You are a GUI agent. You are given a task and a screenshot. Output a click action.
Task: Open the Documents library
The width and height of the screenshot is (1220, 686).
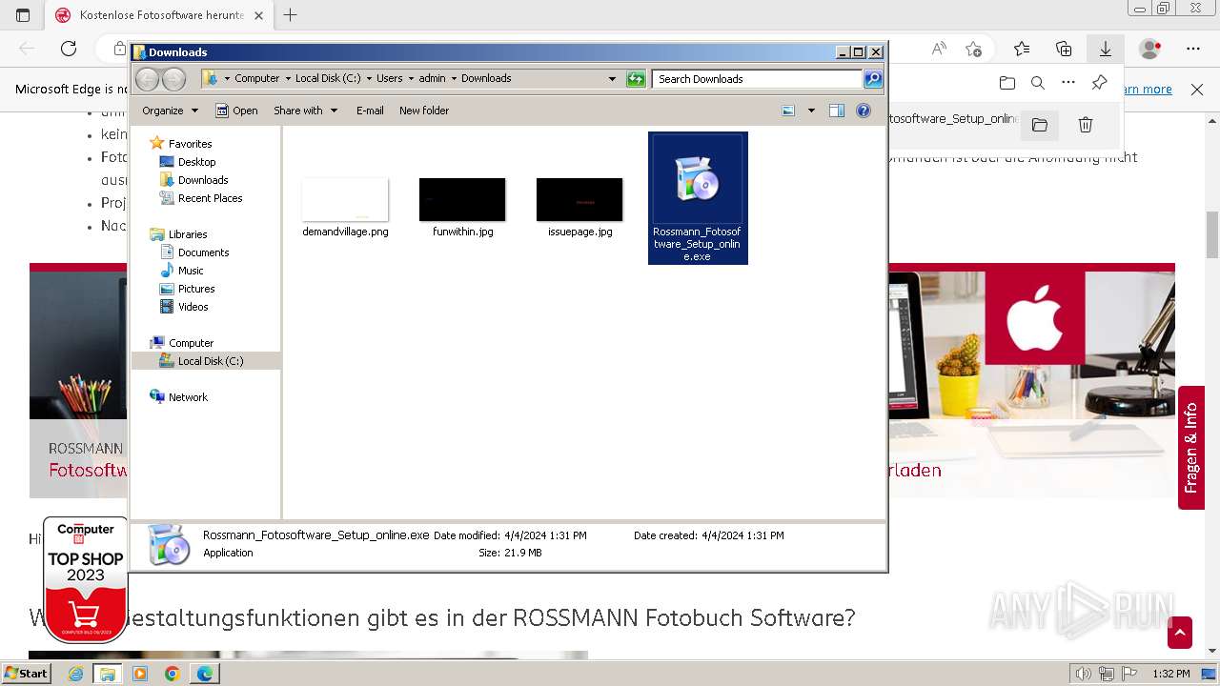[x=203, y=252]
